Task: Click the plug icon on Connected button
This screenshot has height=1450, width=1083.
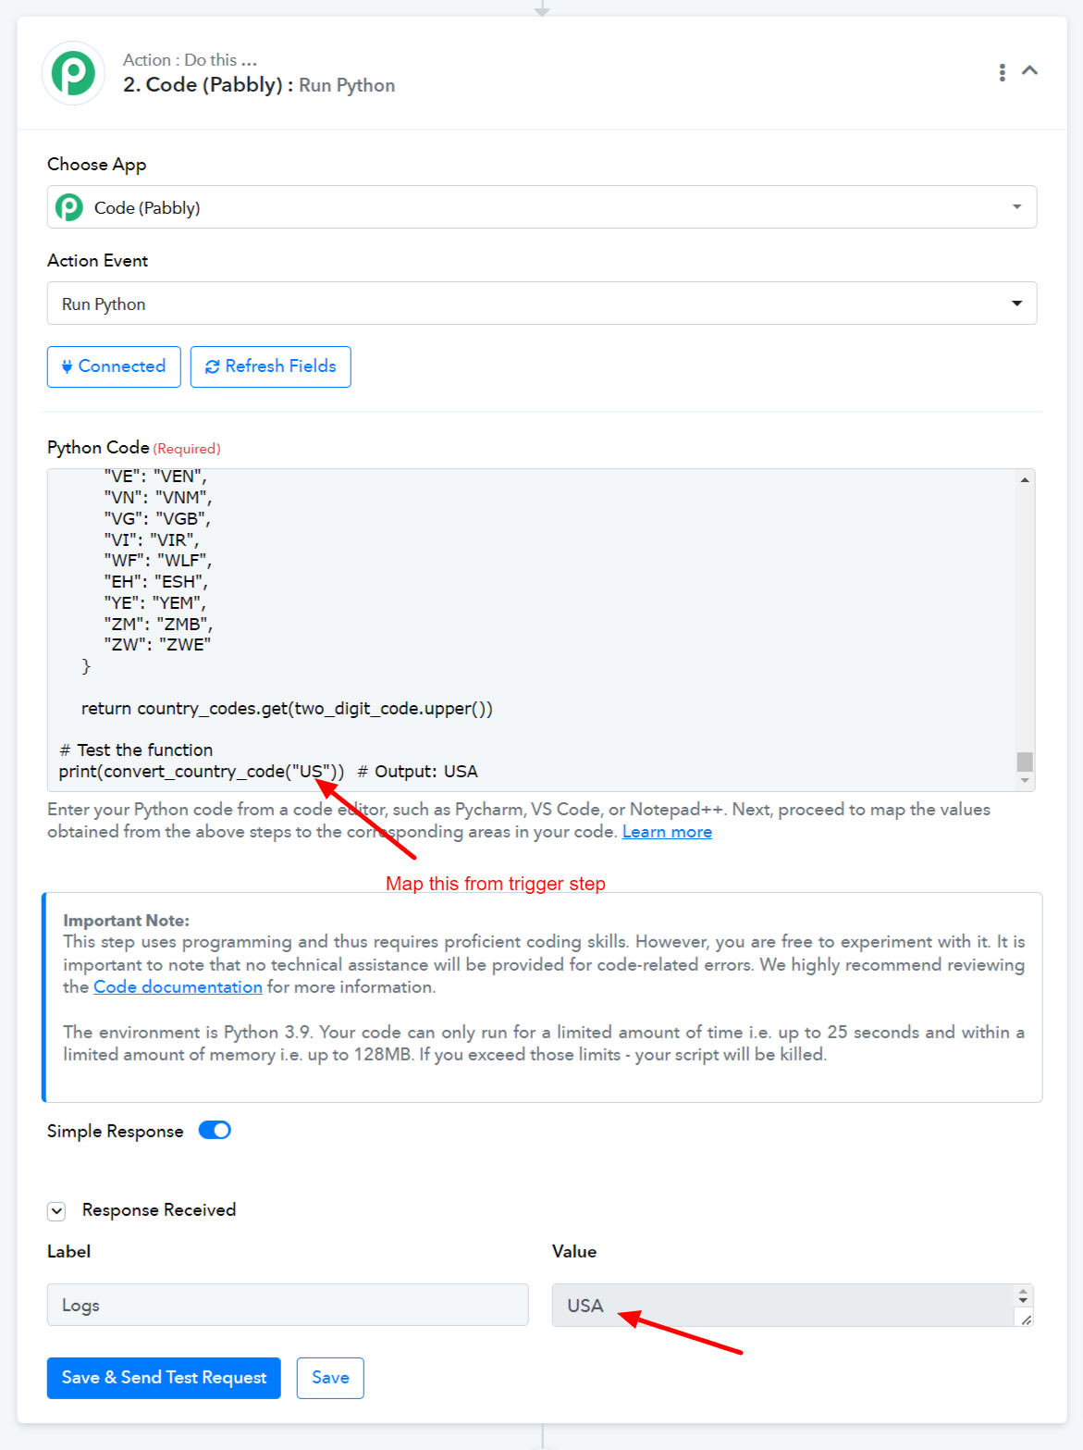Action: point(67,366)
